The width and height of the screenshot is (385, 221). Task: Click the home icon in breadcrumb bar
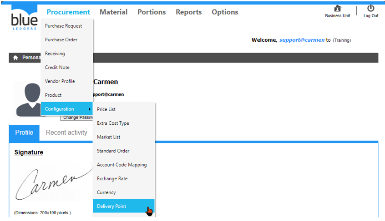click(15, 58)
